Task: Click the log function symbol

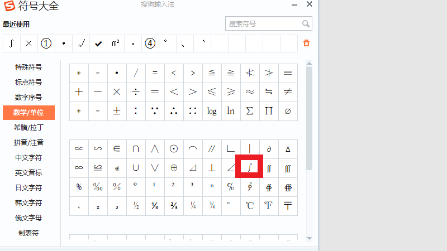Action: click(212, 111)
